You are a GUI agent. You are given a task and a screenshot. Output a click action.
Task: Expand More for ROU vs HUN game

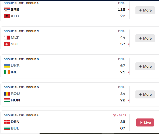click(145, 94)
